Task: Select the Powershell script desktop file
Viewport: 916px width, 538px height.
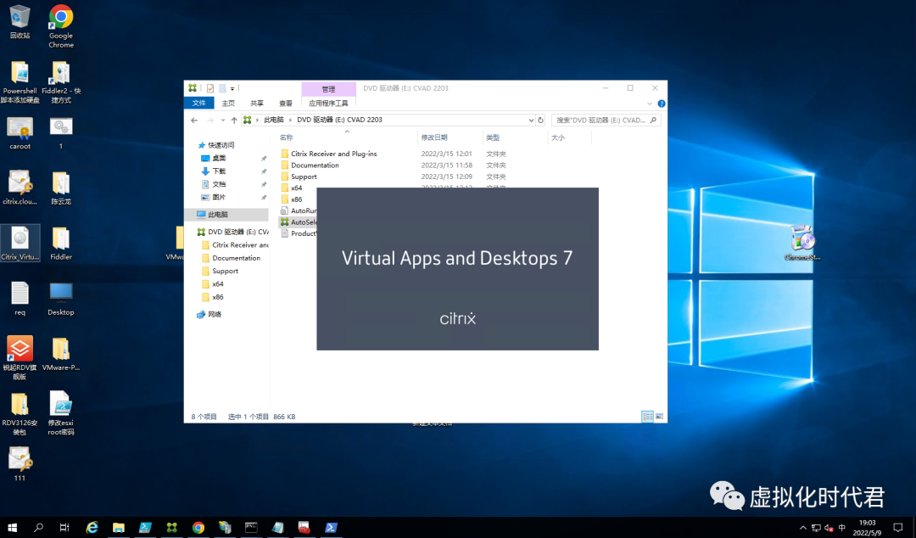Action: point(20,81)
